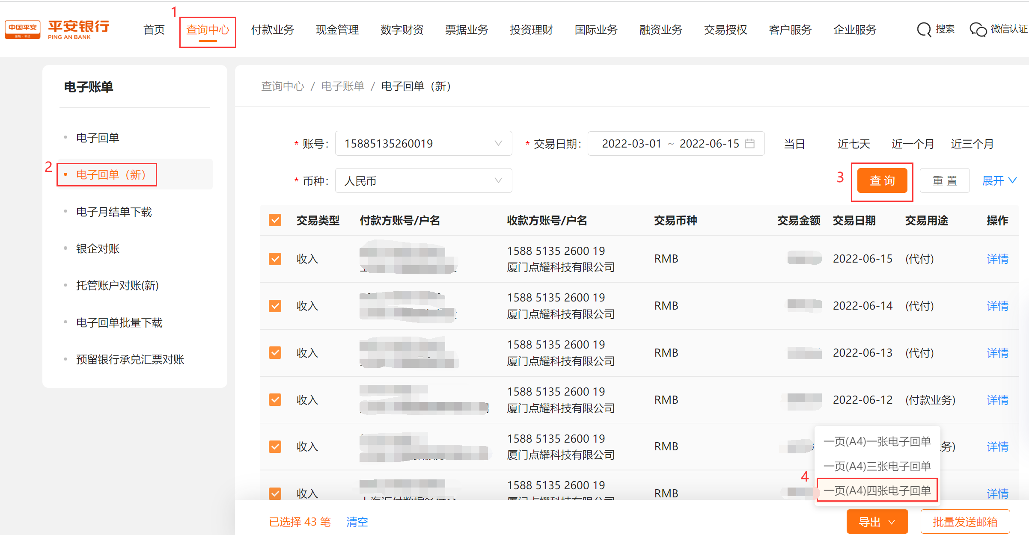Click the WeChat authentication icon

coord(978,30)
